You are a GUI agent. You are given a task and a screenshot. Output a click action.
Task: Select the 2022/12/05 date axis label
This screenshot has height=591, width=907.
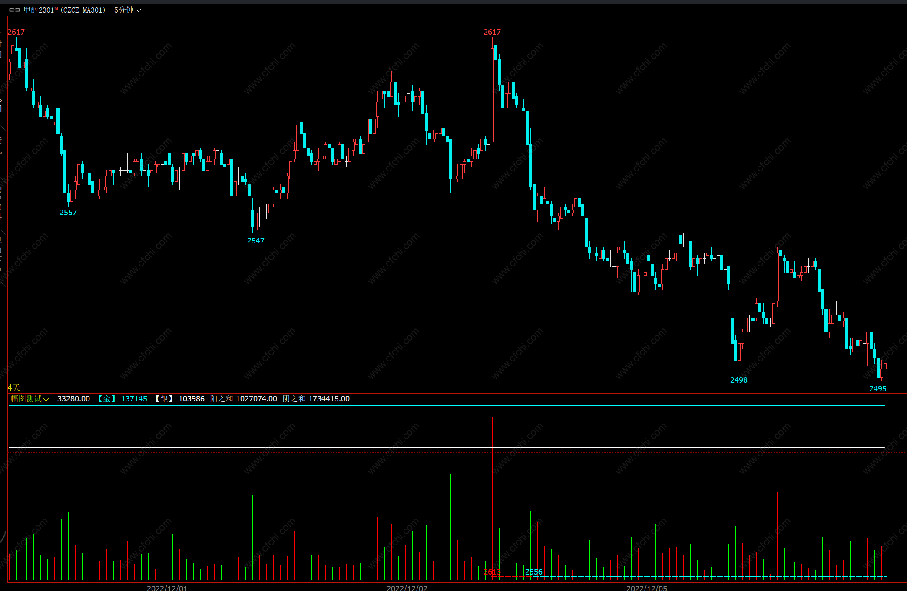tap(646, 588)
